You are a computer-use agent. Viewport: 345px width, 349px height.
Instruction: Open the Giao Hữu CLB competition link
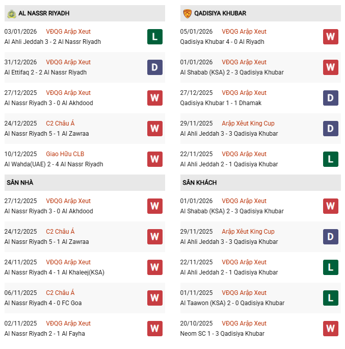click(65, 154)
